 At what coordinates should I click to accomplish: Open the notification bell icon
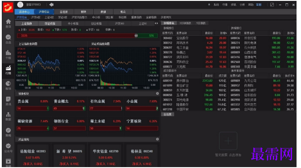point(209,5)
